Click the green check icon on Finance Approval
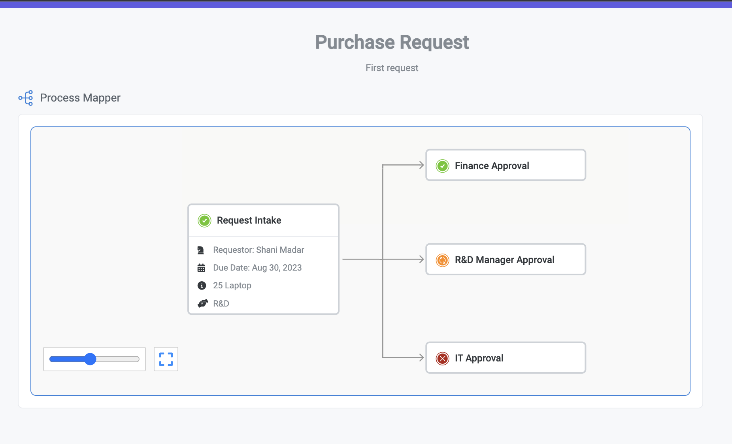The image size is (732, 444). (442, 166)
